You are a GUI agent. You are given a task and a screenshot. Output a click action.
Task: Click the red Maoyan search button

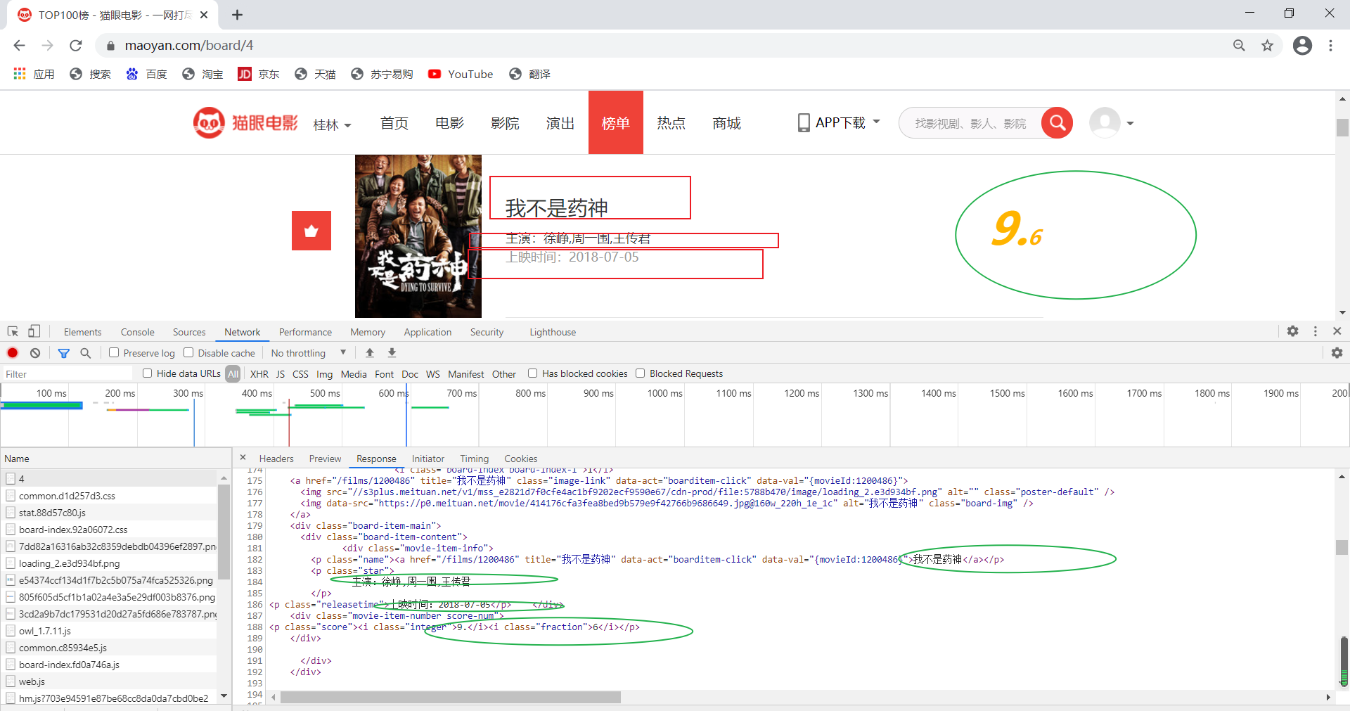point(1057,123)
